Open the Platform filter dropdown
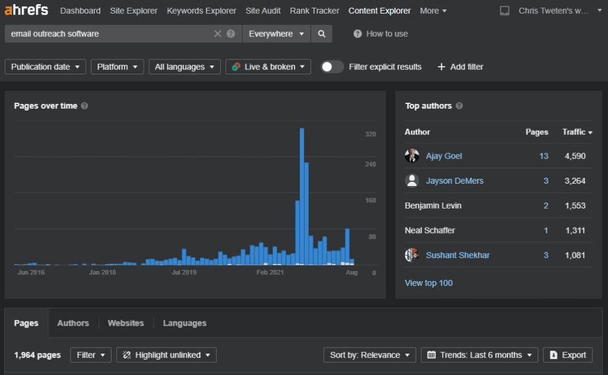 [x=117, y=67]
